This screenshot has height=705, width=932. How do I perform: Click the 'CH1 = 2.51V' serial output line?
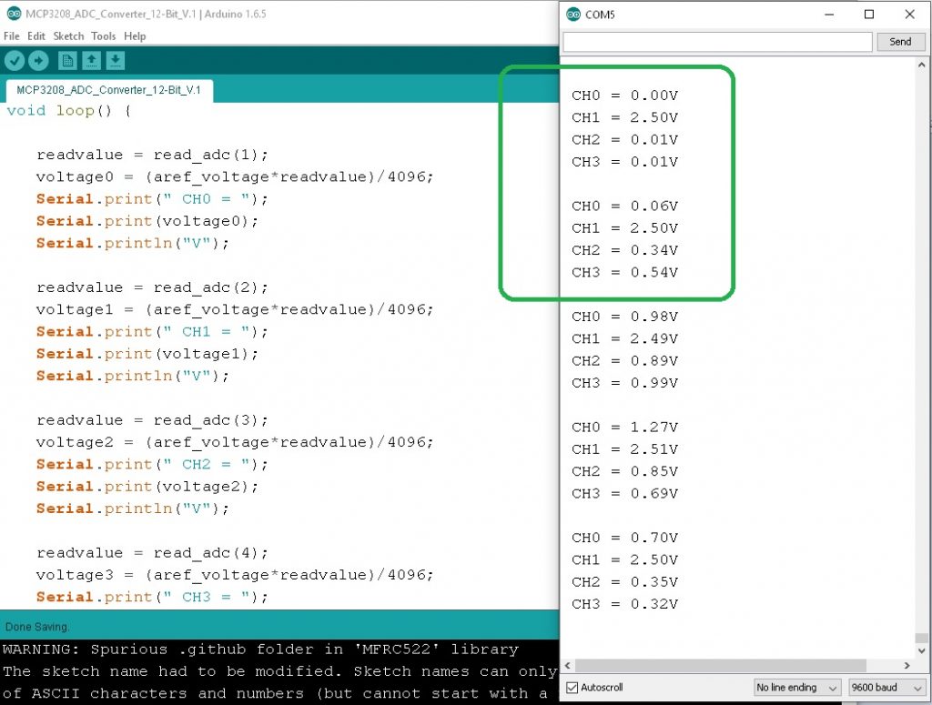pos(624,449)
